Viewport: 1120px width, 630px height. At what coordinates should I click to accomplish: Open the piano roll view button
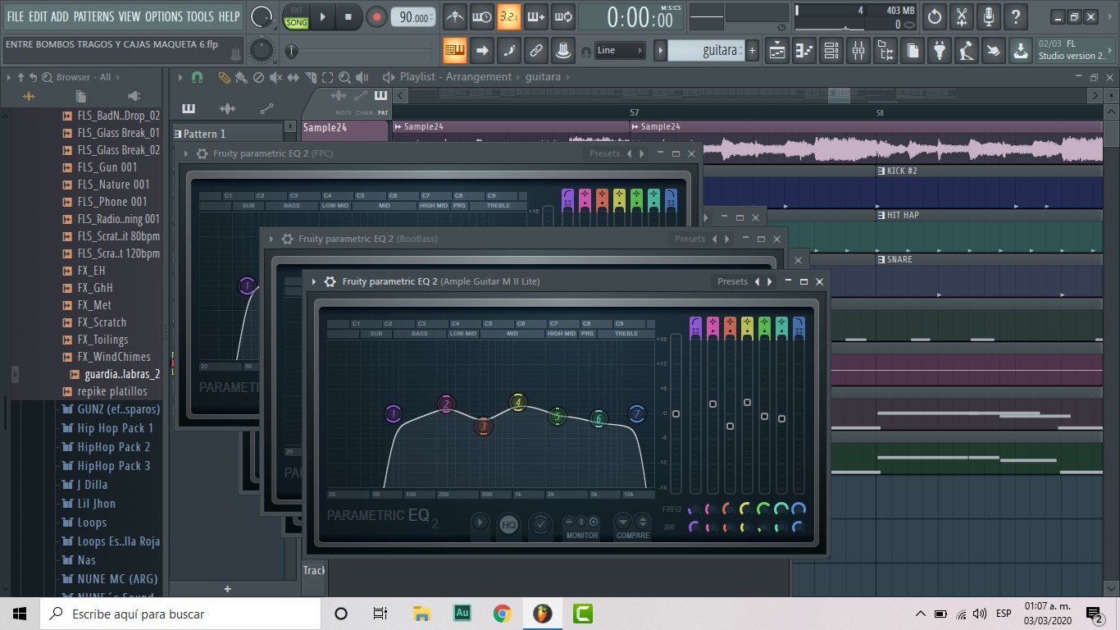(804, 51)
